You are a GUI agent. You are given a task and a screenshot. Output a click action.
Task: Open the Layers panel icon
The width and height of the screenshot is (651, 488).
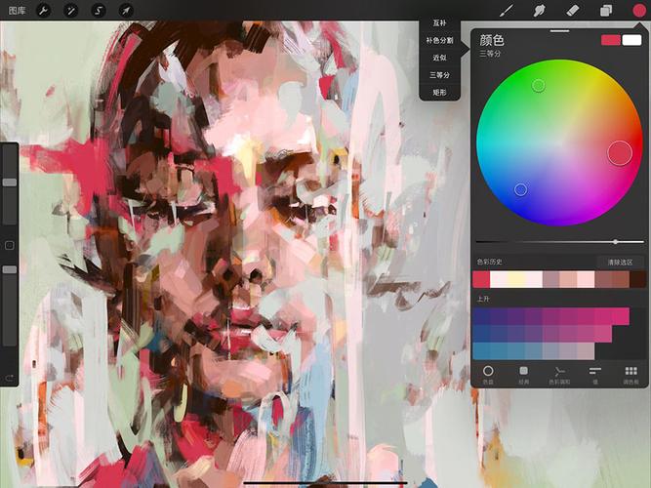[606, 11]
